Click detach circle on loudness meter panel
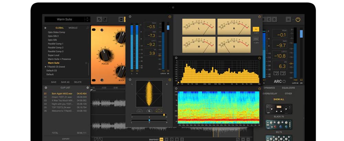The image size is (344, 141). tap(130, 17)
